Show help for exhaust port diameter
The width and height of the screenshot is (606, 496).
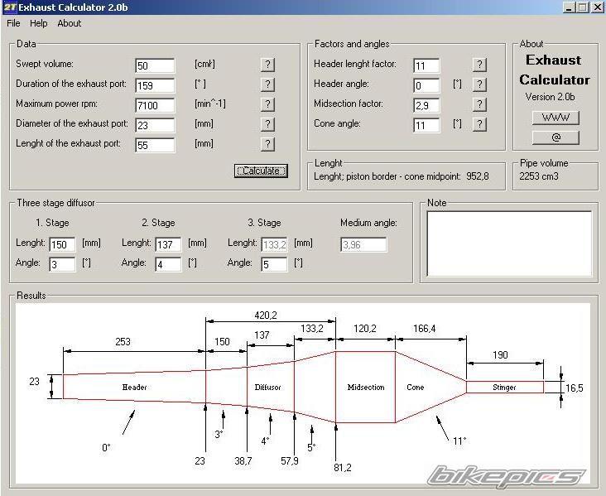tap(267, 124)
